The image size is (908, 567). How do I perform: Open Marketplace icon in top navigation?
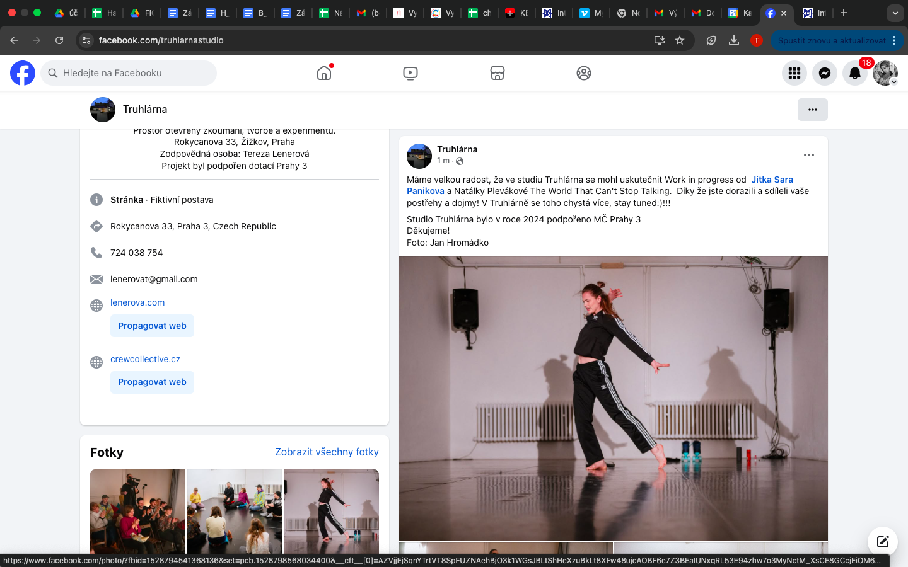pos(498,73)
